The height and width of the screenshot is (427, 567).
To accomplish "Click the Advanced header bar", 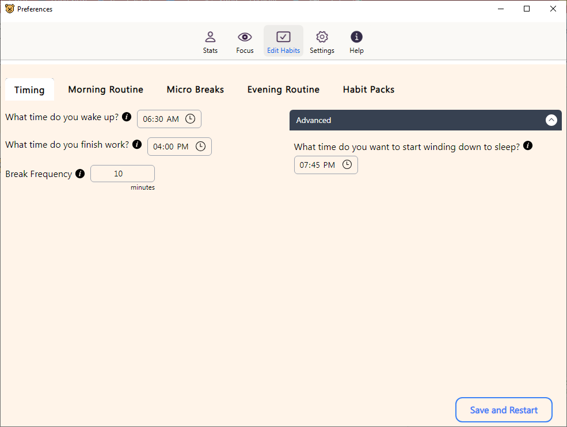I will point(425,120).
